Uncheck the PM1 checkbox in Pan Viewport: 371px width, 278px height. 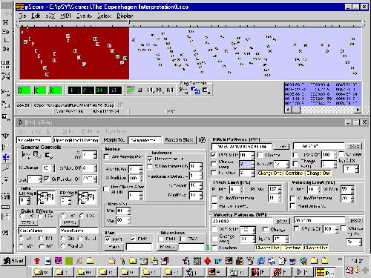108,239
